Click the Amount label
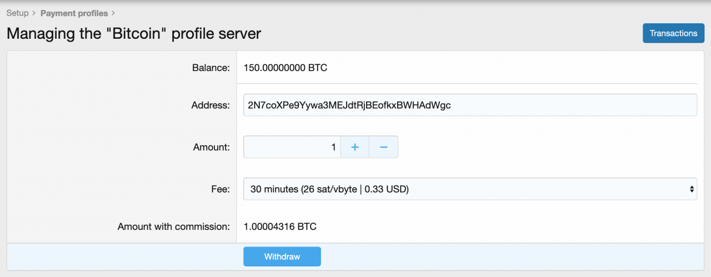The height and width of the screenshot is (277, 711). [x=212, y=147]
